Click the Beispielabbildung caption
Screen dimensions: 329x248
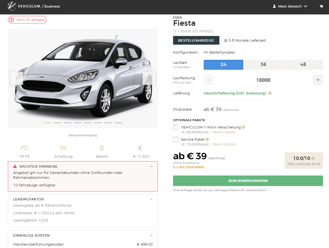[83, 135]
